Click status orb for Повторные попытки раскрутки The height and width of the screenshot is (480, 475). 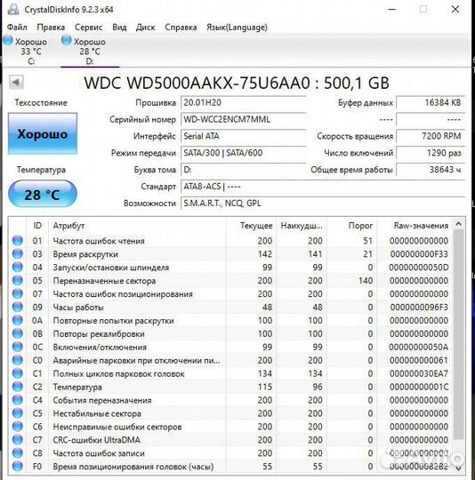(18, 320)
